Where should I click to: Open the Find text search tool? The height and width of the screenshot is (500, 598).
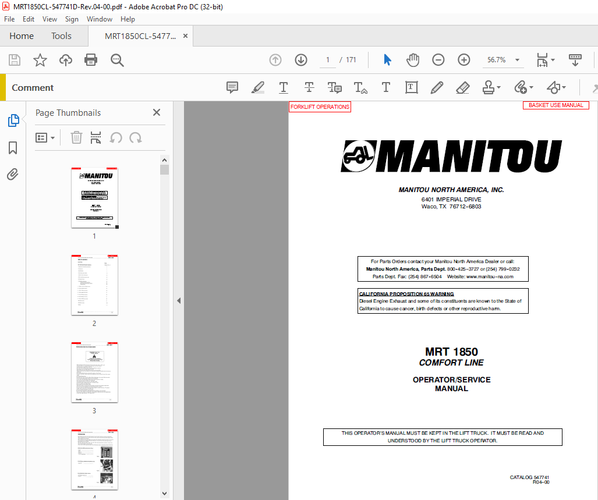[117, 60]
